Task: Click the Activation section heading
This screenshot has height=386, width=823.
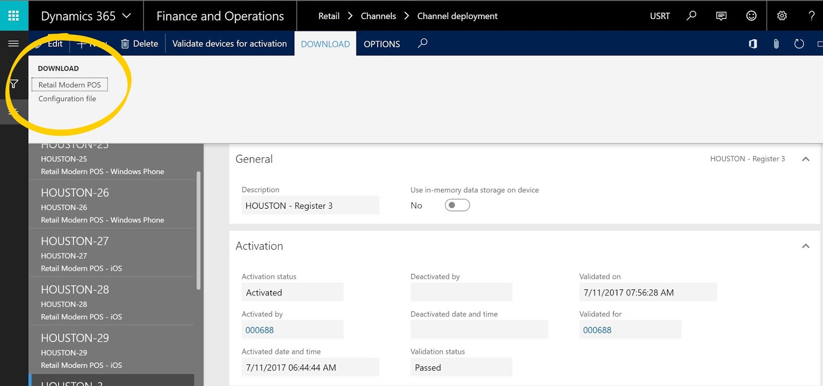Action: click(x=259, y=246)
